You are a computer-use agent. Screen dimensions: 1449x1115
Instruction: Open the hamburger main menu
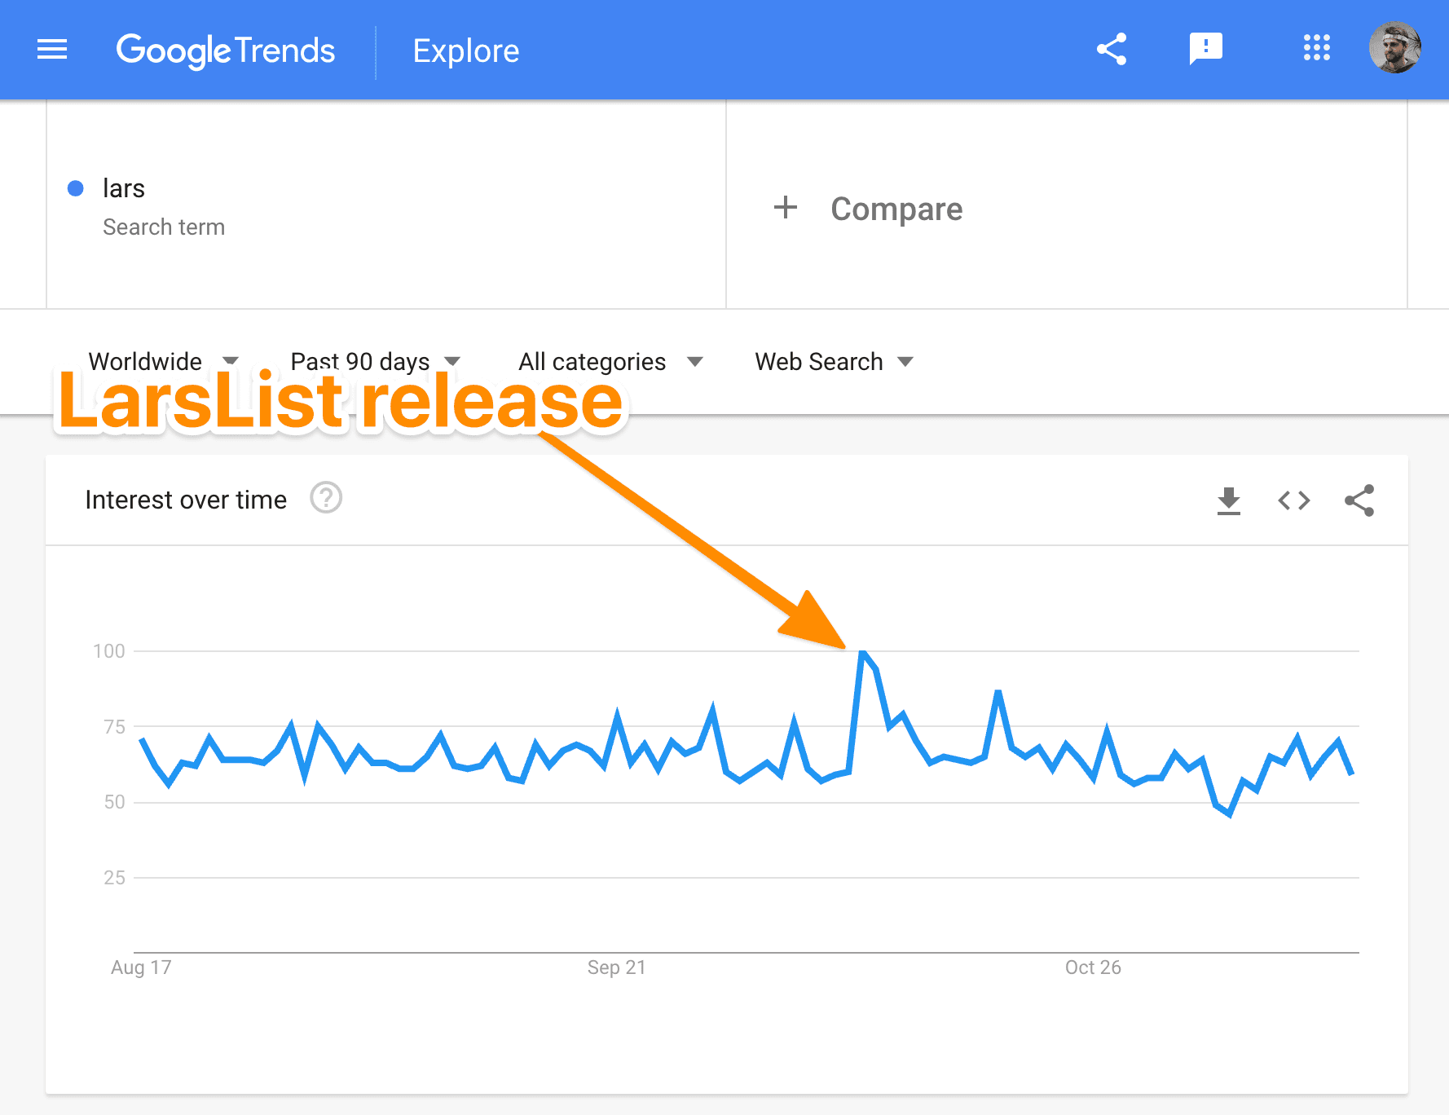[52, 50]
